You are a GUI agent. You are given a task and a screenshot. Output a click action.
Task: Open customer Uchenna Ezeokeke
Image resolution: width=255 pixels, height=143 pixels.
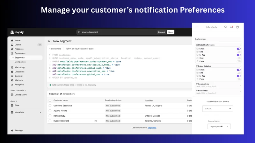pos(62,106)
